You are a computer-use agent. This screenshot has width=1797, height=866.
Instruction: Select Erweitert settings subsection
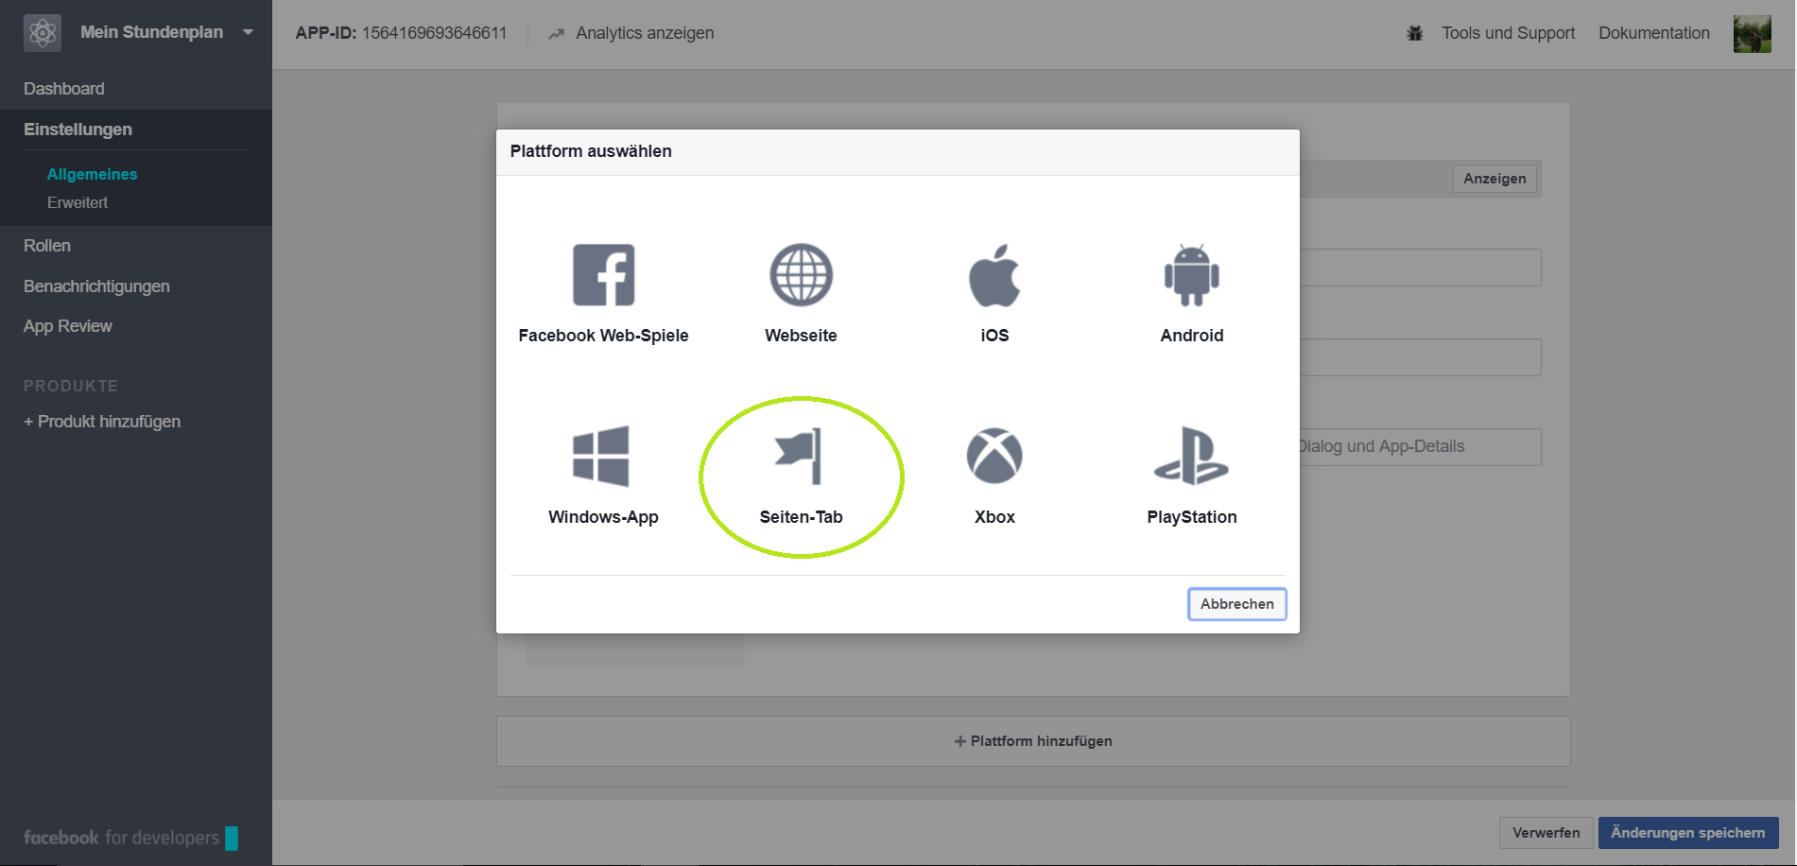[78, 202]
